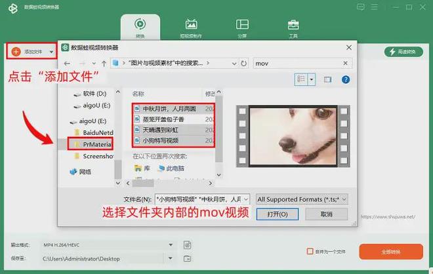Click the orange convert all button

coord(391,252)
